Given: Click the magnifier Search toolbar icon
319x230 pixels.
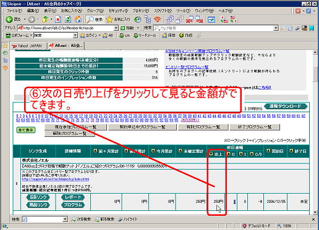Looking at the screenshot, I should [x=90, y=20].
